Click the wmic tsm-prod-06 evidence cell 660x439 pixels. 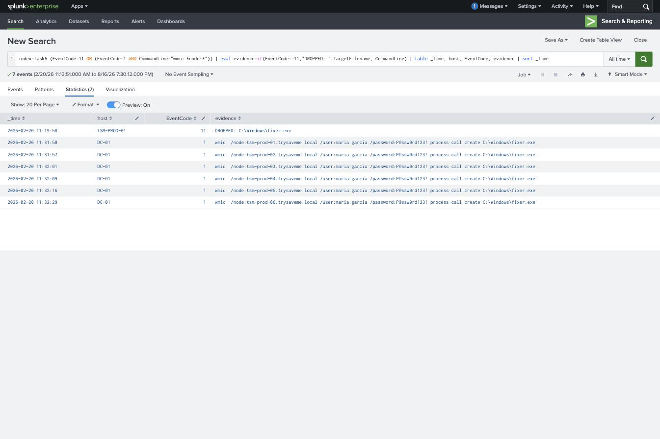(375, 202)
